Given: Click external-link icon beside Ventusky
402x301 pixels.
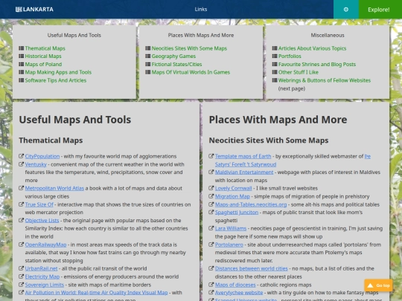Looking at the screenshot, I should coord(22,164).
